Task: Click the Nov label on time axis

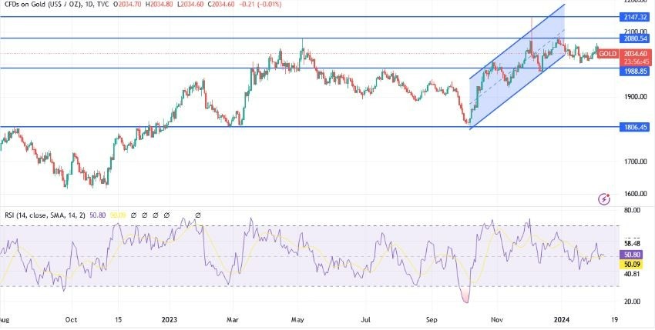Action: point(497,319)
